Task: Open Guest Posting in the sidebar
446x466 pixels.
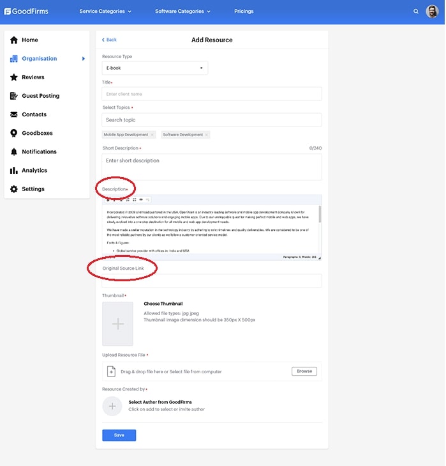Action: 41,96
